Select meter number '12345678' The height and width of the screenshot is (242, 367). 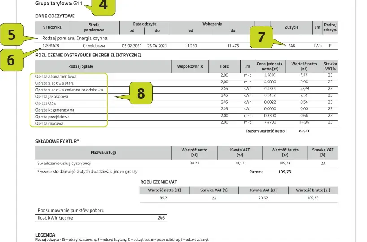pyautogui.click(x=51, y=46)
